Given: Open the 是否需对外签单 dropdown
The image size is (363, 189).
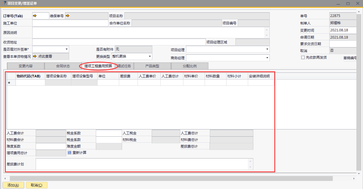Looking at the screenshot, I should pos(66,49).
